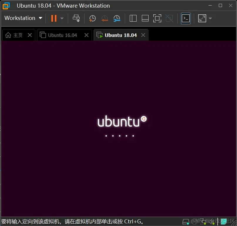This screenshot has height=226, width=237.
Task: Close the VMware Workstation window
Action: (231, 6)
